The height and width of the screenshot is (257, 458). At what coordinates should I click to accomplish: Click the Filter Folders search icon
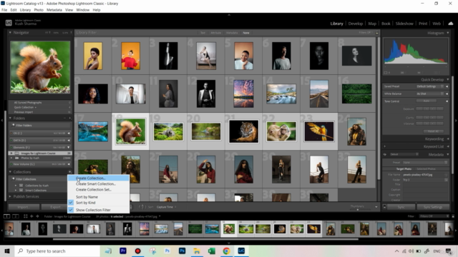pos(13,126)
